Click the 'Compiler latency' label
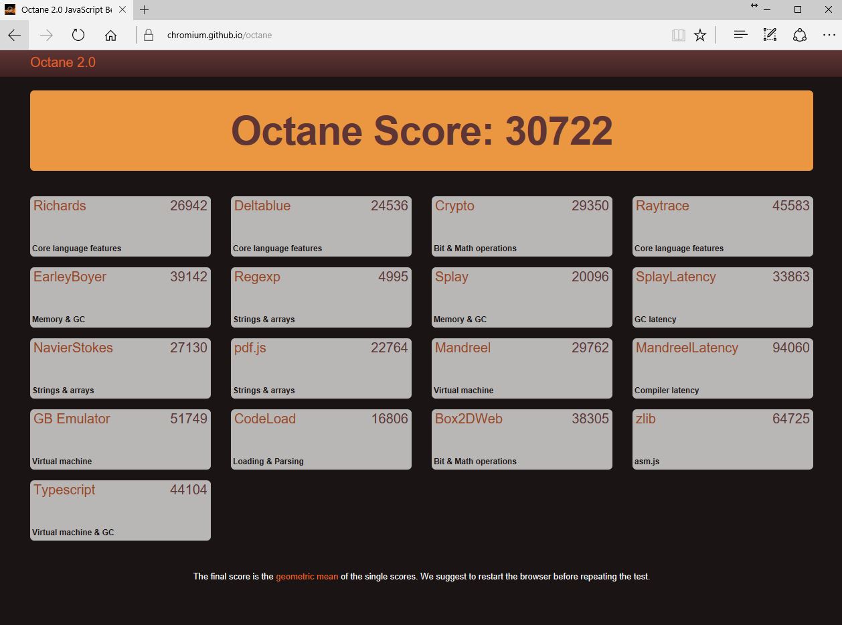Viewport: 842px width, 625px height. 667,391
